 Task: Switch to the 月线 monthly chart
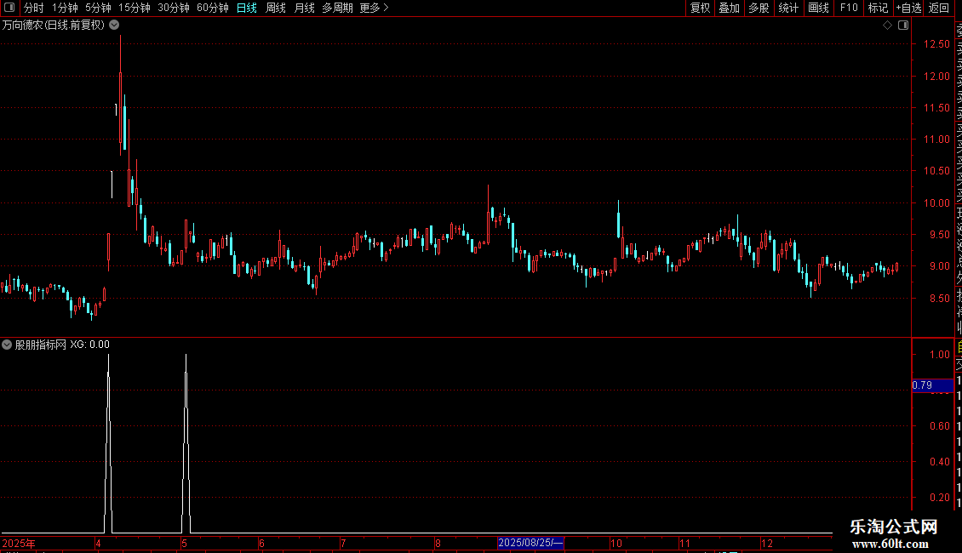304,8
